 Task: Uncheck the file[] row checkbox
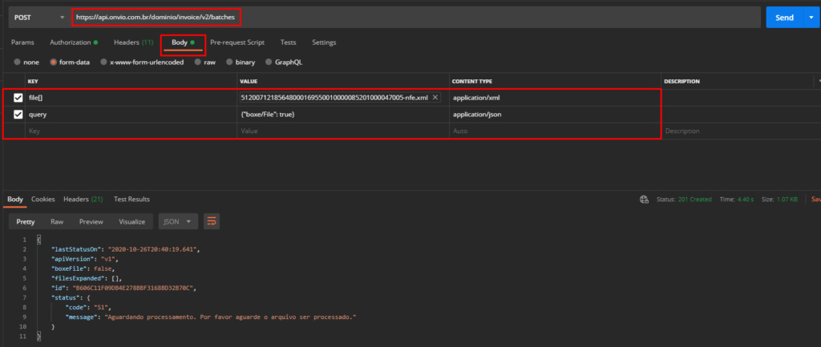coord(18,98)
